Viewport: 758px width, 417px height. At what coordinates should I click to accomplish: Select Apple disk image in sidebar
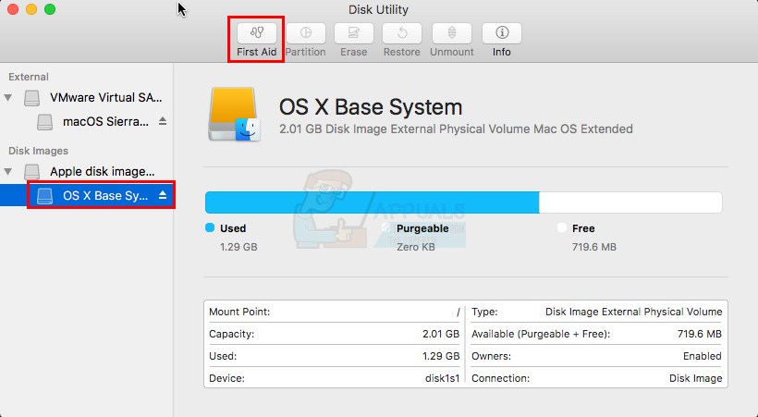pos(102,171)
